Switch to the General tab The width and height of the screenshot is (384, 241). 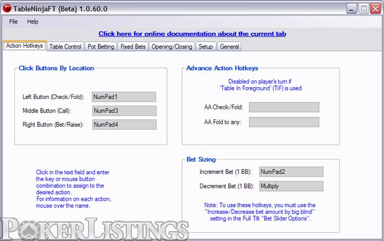coord(229,46)
